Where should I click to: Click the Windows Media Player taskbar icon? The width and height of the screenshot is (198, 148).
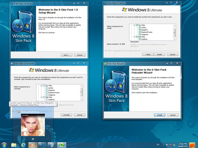[33, 145]
